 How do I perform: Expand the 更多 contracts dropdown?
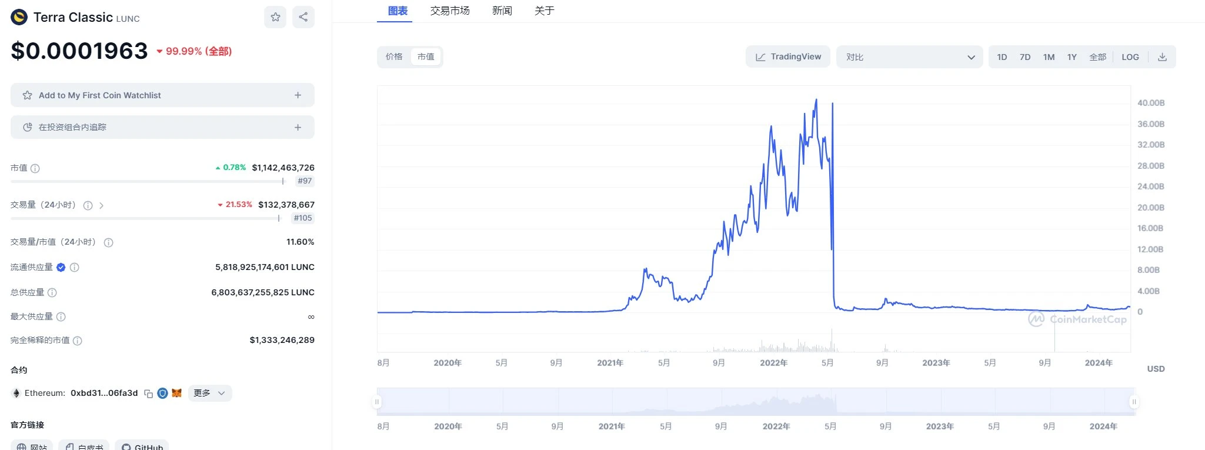pyautogui.click(x=210, y=393)
